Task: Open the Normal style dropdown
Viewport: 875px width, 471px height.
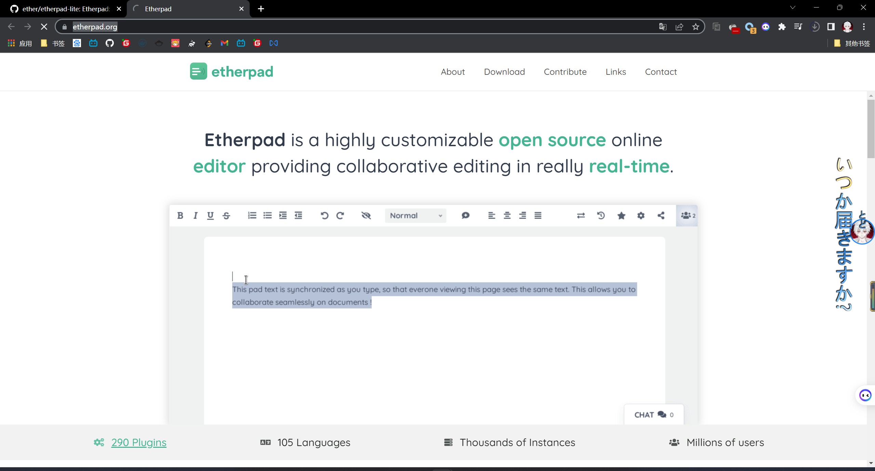Action: (x=415, y=216)
